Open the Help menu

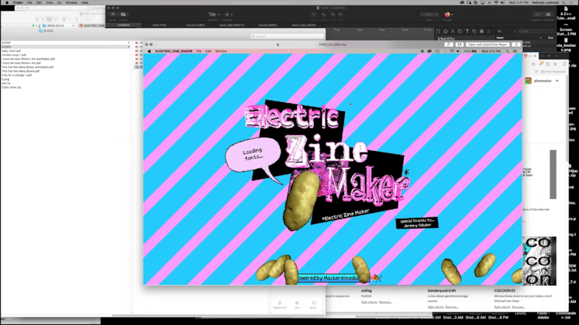[x=84, y=3]
